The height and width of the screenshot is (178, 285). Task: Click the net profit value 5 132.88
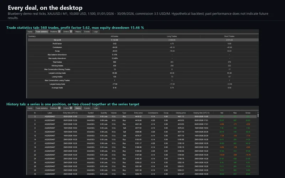coord(114,40)
